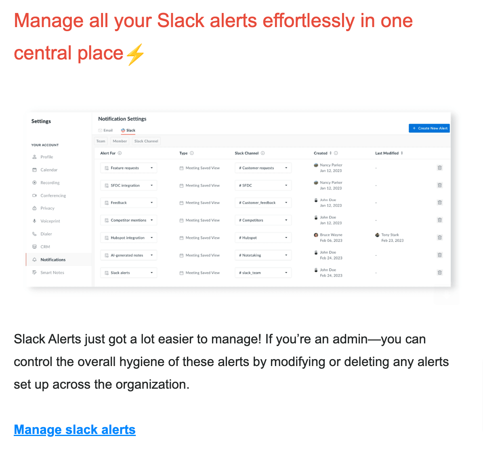Click the Recording icon in Settings sidebar
This screenshot has width=483, height=453.
(x=35, y=182)
